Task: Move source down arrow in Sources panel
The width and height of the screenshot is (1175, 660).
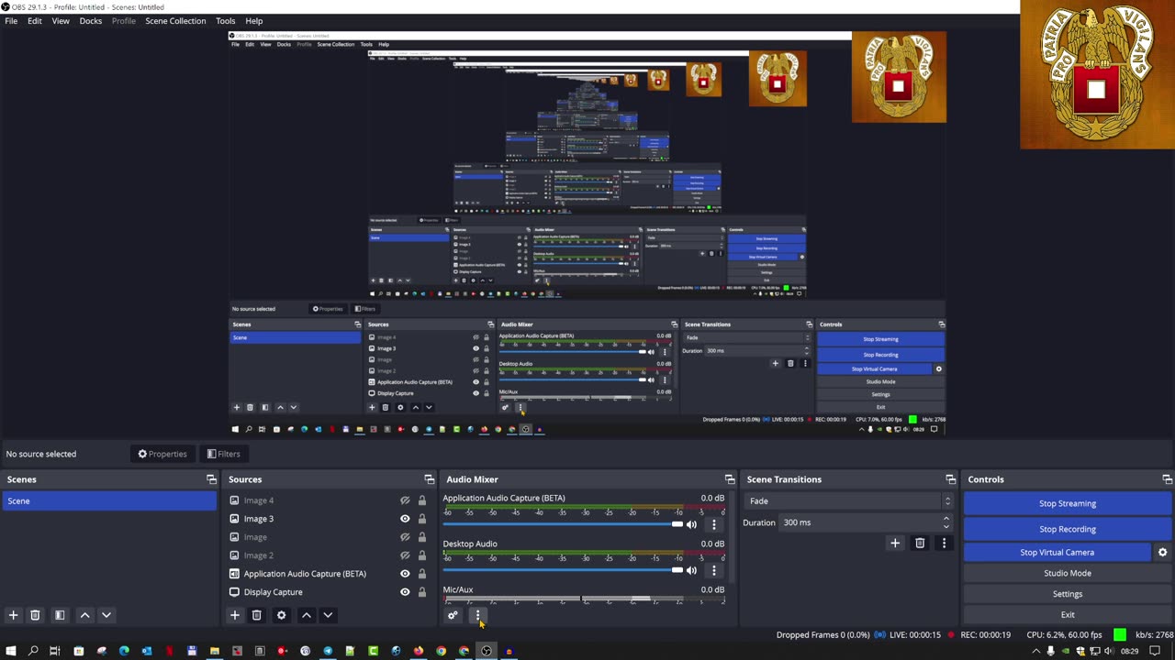Action: pos(328,615)
